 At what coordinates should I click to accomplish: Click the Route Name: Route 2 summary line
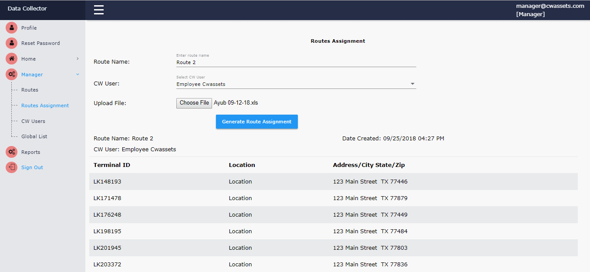coord(124,139)
